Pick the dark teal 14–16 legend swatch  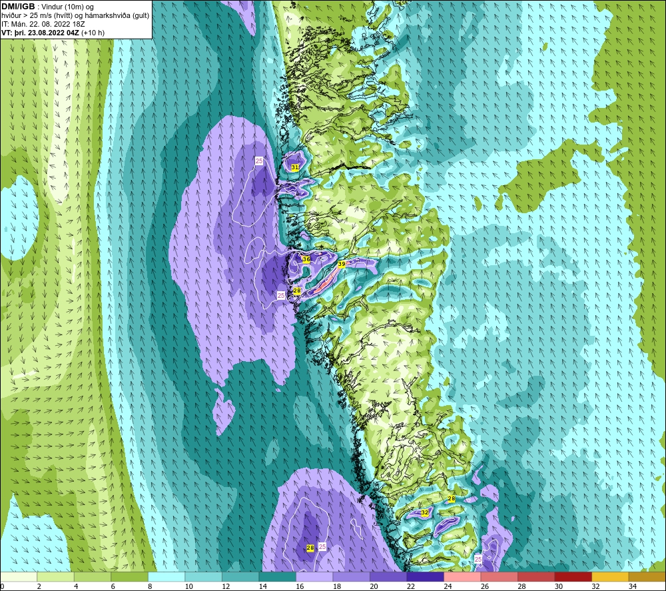(x=277, y=577)
